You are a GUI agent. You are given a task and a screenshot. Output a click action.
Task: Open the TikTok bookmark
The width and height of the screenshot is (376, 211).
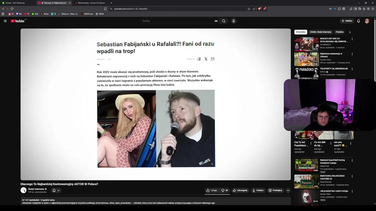point(100,14)
